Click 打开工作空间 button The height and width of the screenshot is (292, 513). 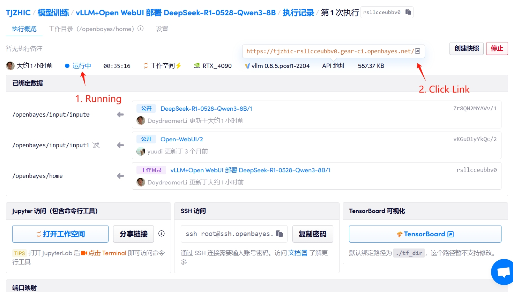[60, 234]
